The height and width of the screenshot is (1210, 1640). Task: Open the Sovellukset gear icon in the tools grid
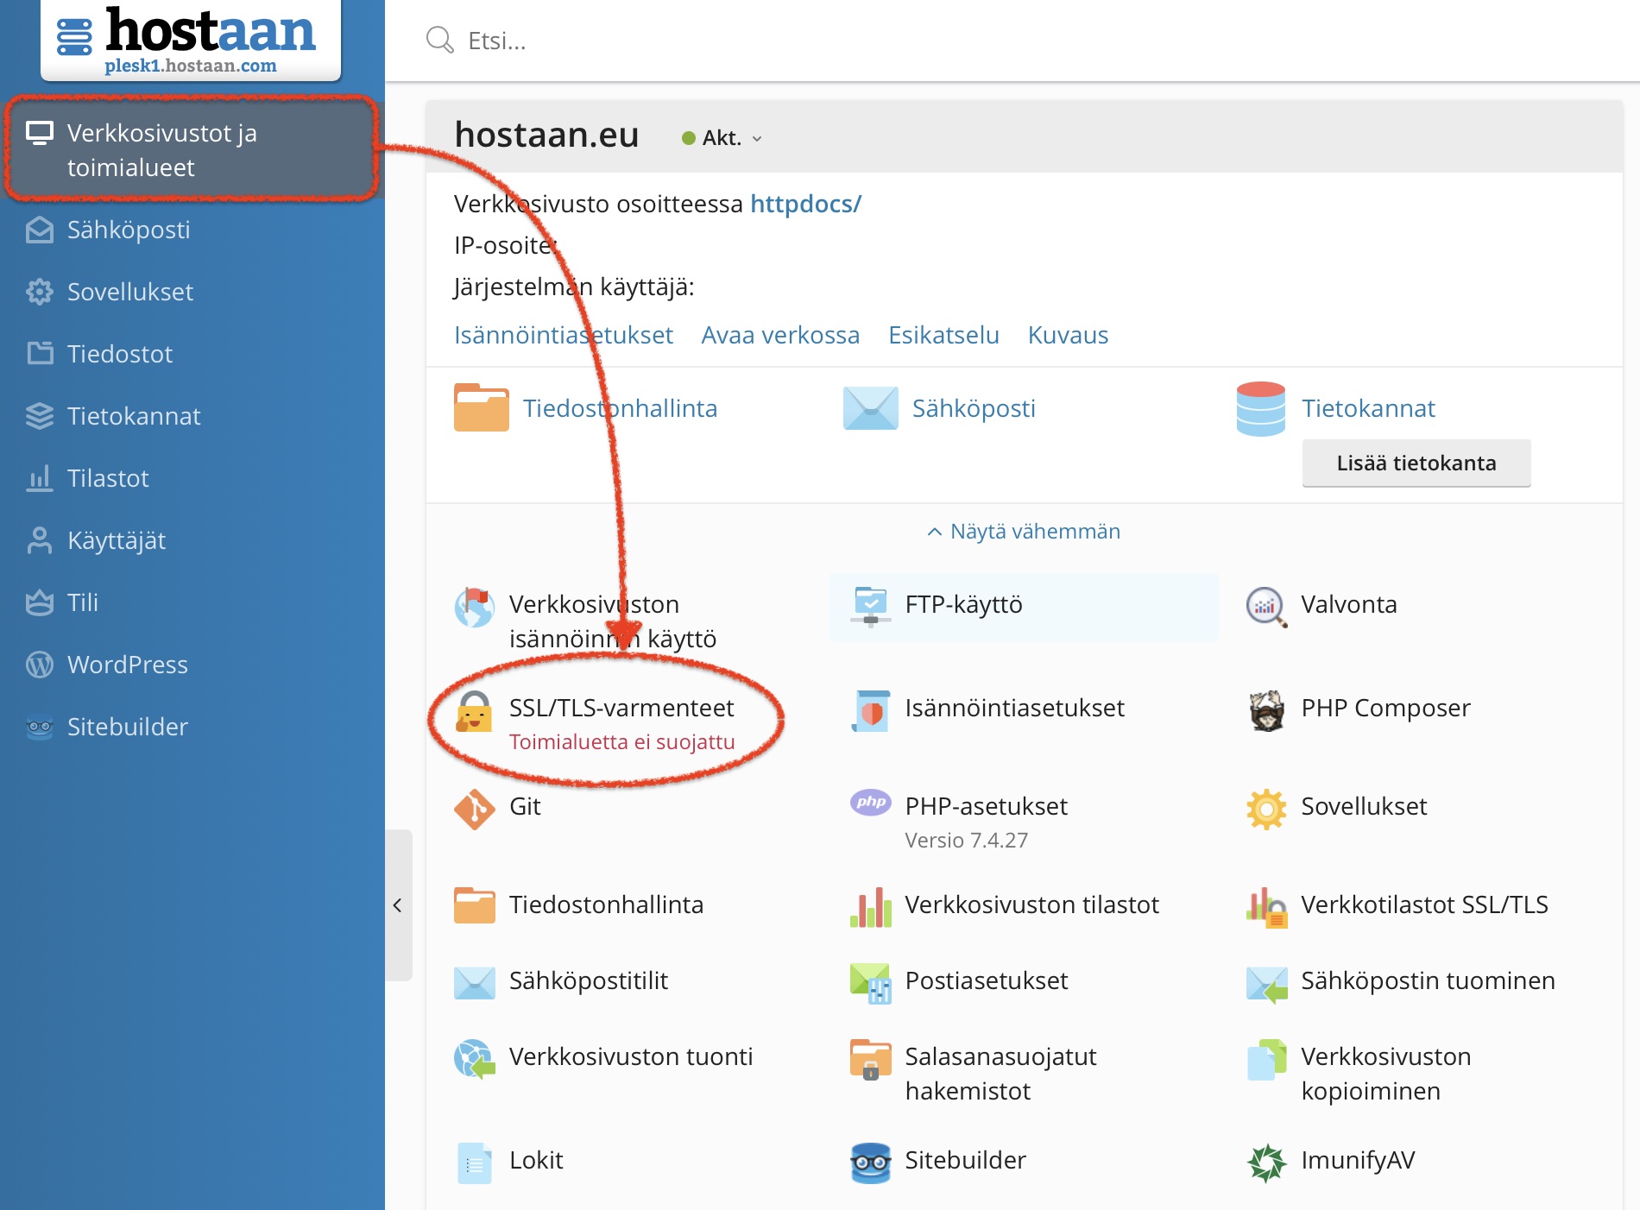tap(1266, 809)
